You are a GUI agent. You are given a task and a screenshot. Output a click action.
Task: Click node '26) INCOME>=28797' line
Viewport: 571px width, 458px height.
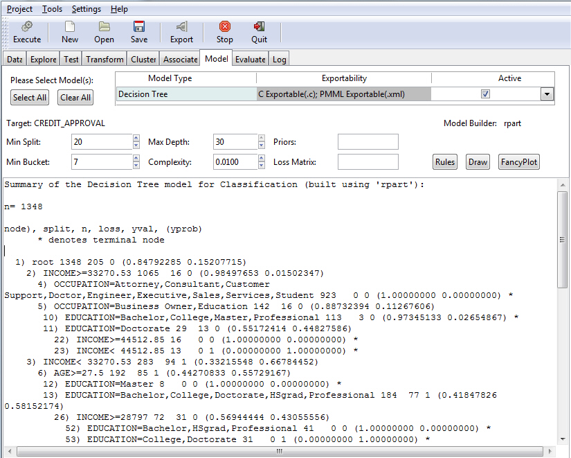point(192,417)
